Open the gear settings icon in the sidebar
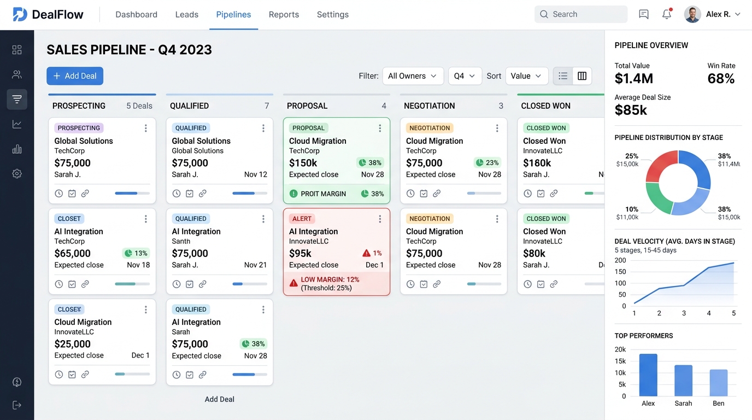The width and height of the screenshot is (752, 420). (x=17, y=173)
